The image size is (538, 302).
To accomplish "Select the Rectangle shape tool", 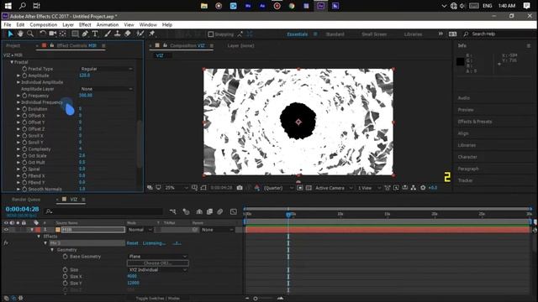I will (75, 34).
